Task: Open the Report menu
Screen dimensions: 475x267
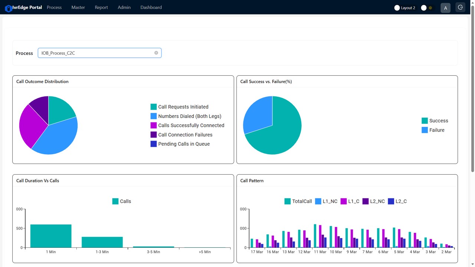Action: 101,7
